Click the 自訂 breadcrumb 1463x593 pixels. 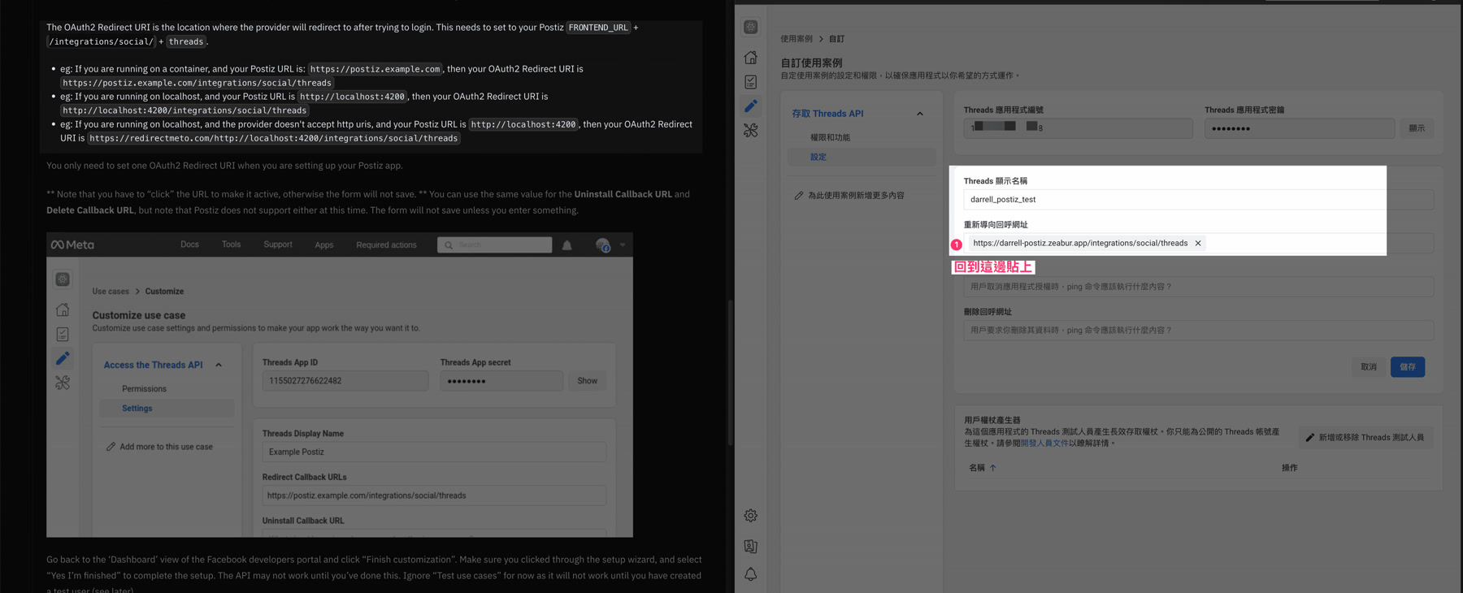(836, 38)
